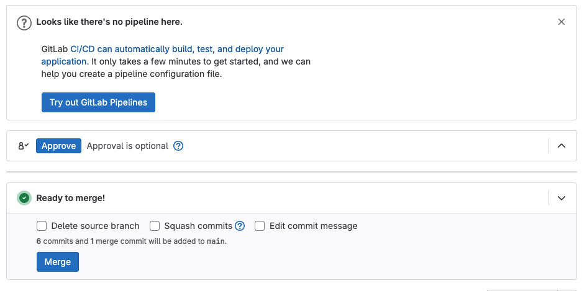Click the question mark icon beside pipeline heading
Viewport: 587px width, 291px height.
24,23
